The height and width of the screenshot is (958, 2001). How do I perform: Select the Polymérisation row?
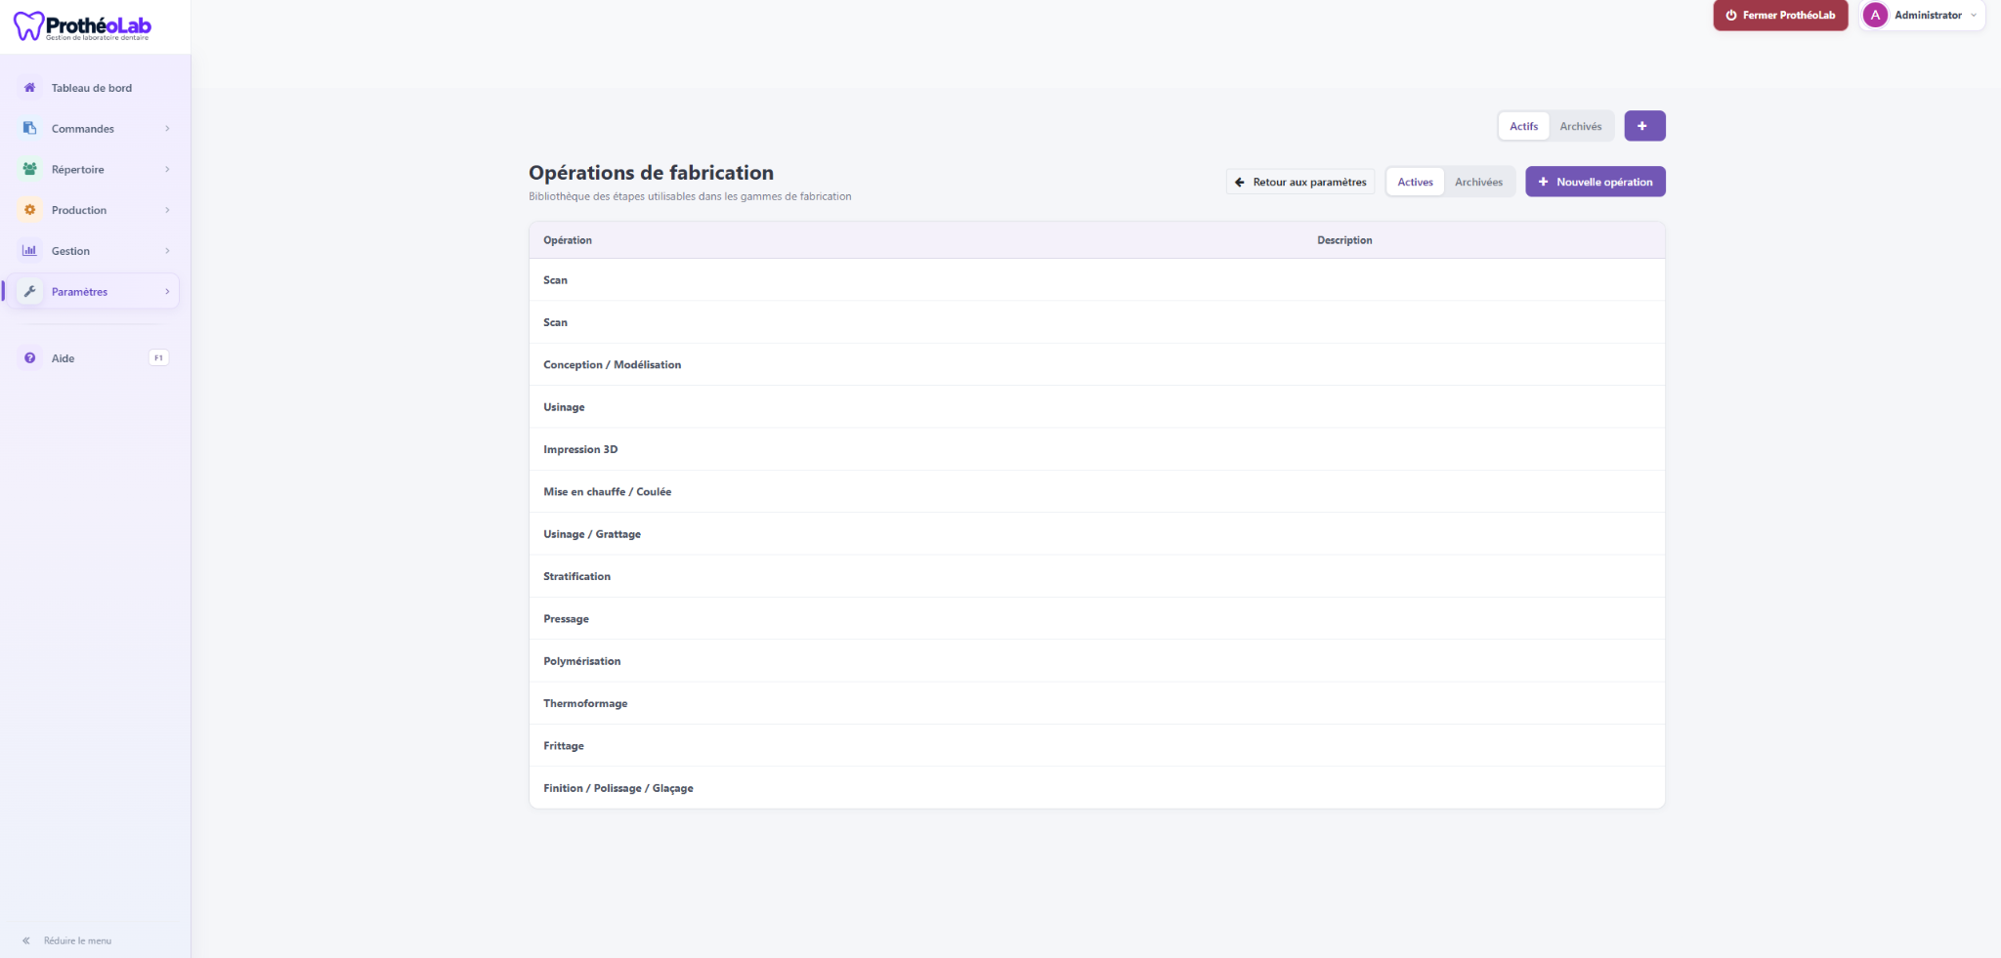click(x=1096, y=661)
